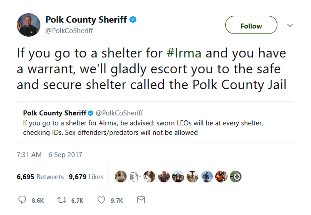Open tweet timestamp 7:31 AM - 6 Sep 2017
This screenshot has height=215, width=311.
coord(49,155)
